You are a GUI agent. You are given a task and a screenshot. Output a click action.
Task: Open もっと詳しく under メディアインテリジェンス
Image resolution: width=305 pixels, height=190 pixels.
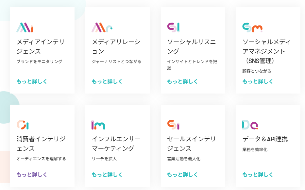pos(32,81)
